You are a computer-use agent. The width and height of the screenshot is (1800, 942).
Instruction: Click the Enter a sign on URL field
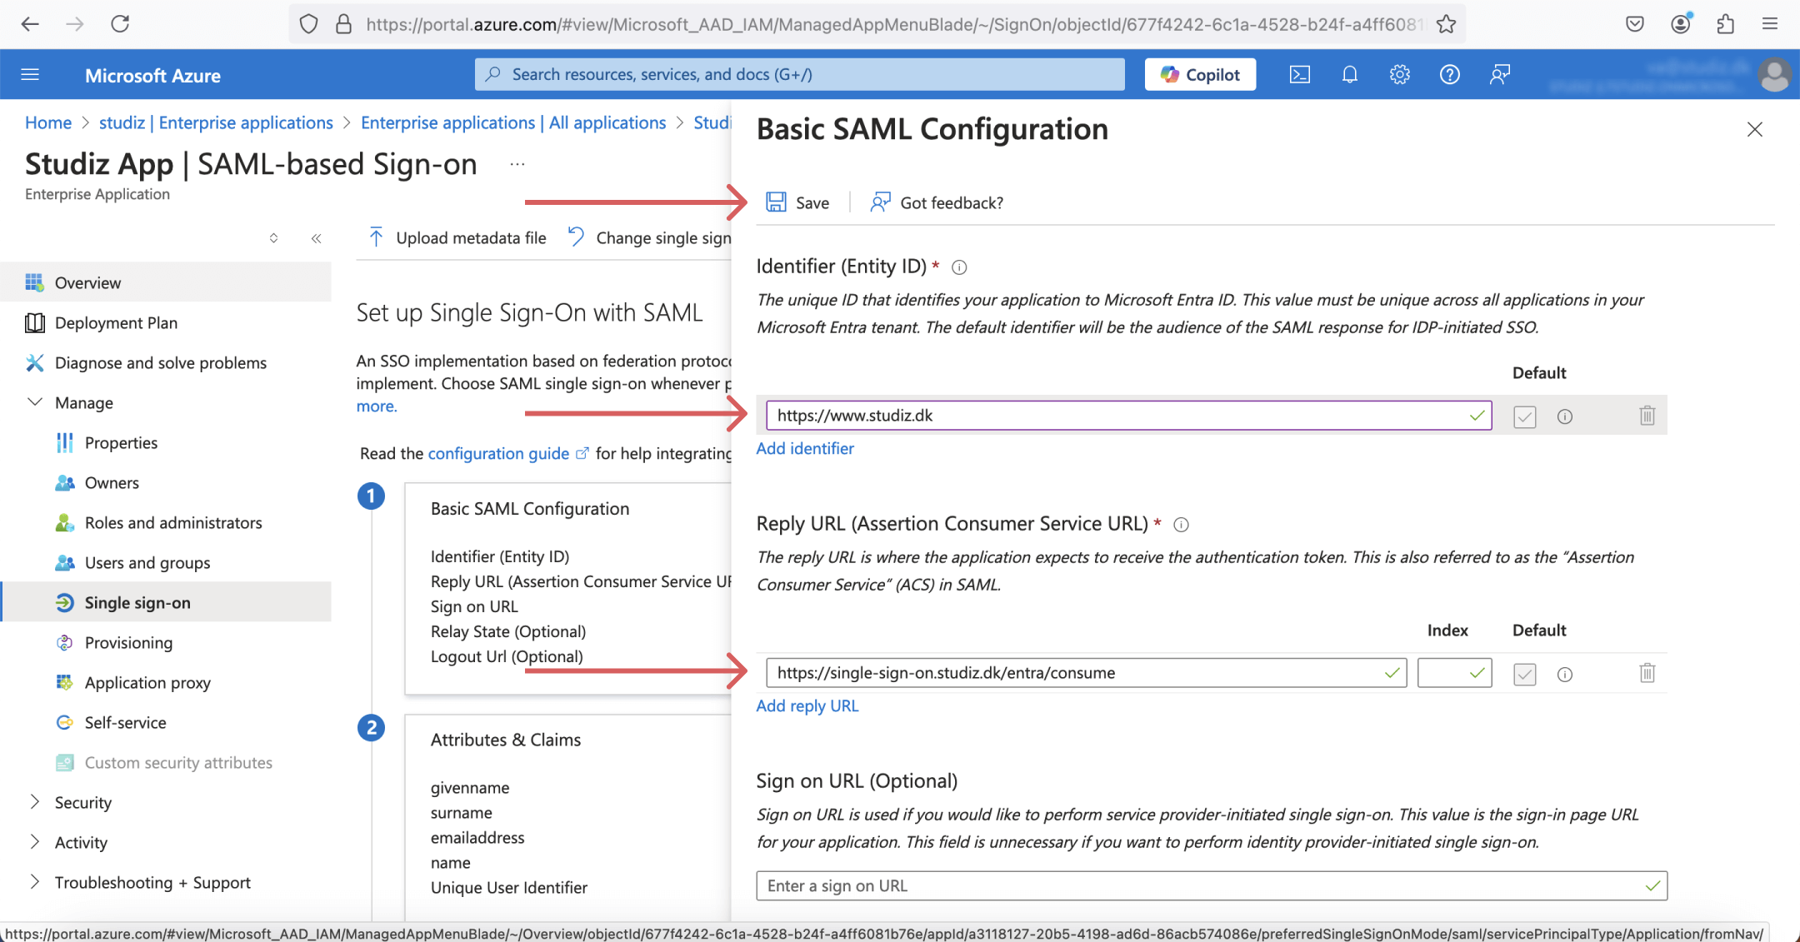coord(1212,886)
